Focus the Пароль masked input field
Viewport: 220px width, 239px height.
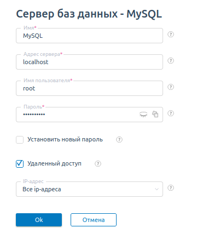(x=78, y=115)
